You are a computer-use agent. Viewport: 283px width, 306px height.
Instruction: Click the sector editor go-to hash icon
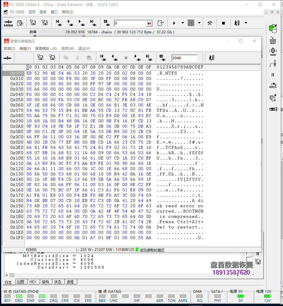[162, 57]
